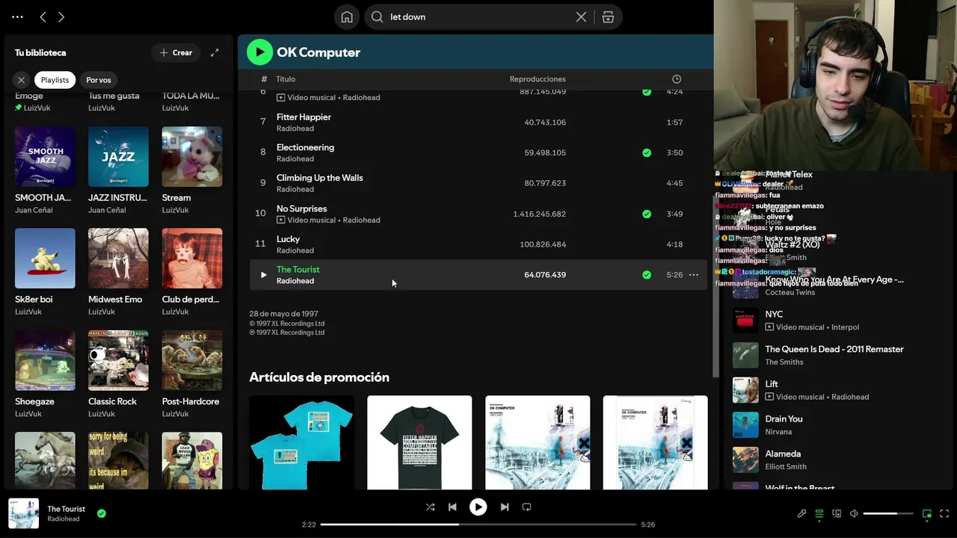This screenshot has height=538, width=957.
Task: Expand Tu biblioteca to full view
Action: 215,52
